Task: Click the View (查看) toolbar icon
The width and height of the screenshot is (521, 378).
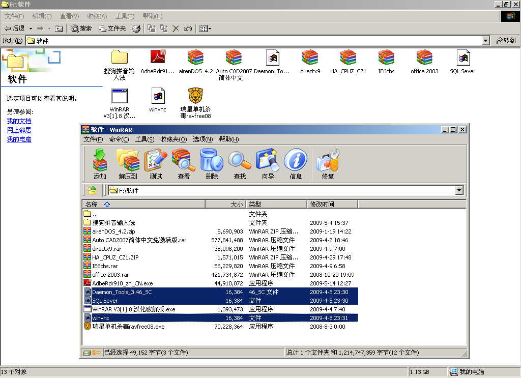Action: click(x=183, y=164)
